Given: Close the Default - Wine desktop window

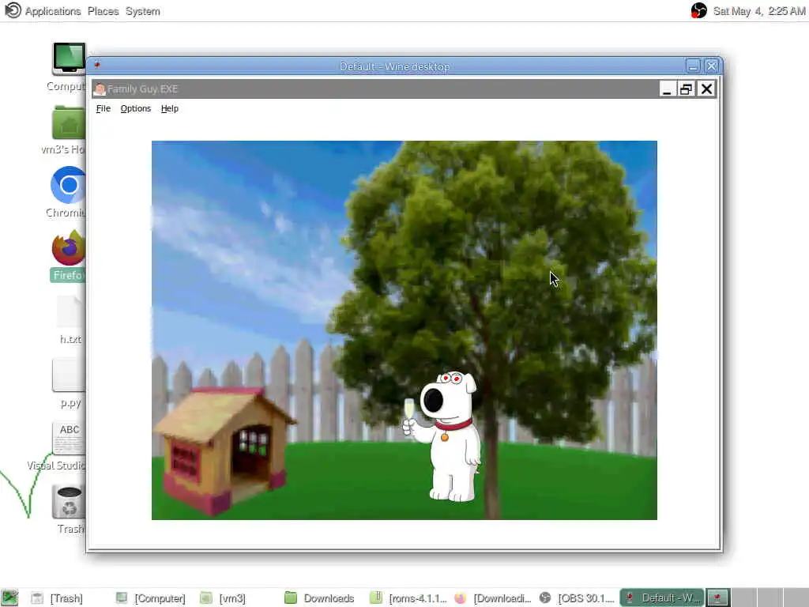Looking at the screenshot, I should 712,66.
